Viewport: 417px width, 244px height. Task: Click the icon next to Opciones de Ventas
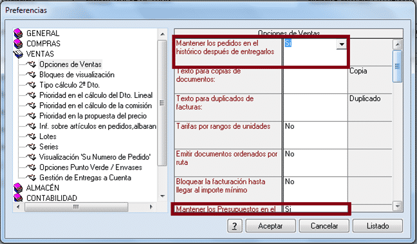(32, 64)
